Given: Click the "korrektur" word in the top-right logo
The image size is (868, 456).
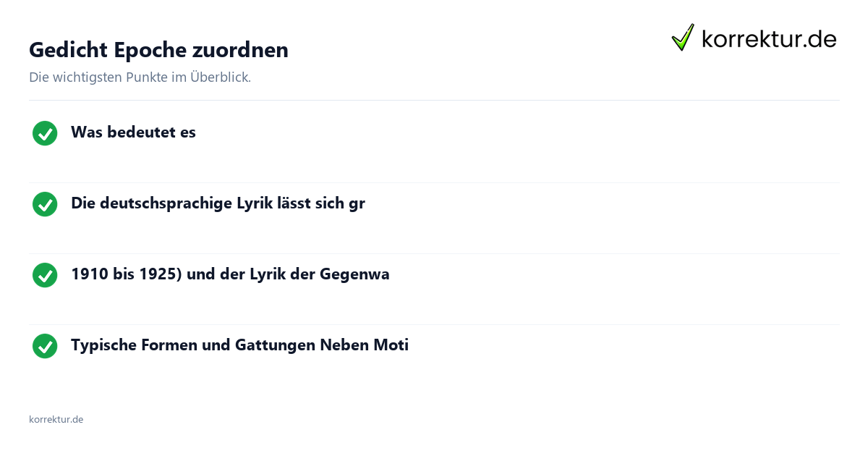Looking at the screenshot, I should (752, 39).
